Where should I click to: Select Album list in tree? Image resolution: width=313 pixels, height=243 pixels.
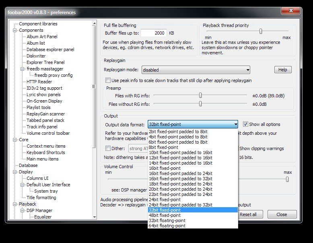point(36,43)
